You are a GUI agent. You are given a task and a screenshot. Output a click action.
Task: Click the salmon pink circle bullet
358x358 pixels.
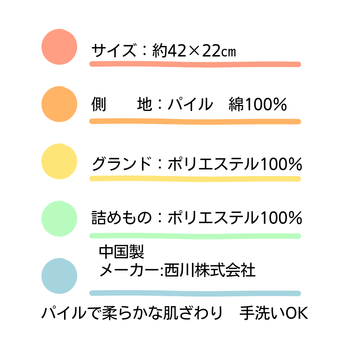coord(59,47)
